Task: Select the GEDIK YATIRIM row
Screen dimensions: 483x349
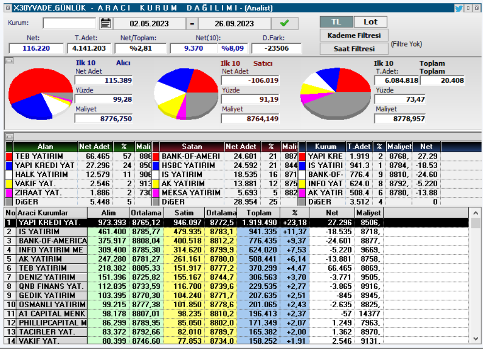Action: click(236, 295)
